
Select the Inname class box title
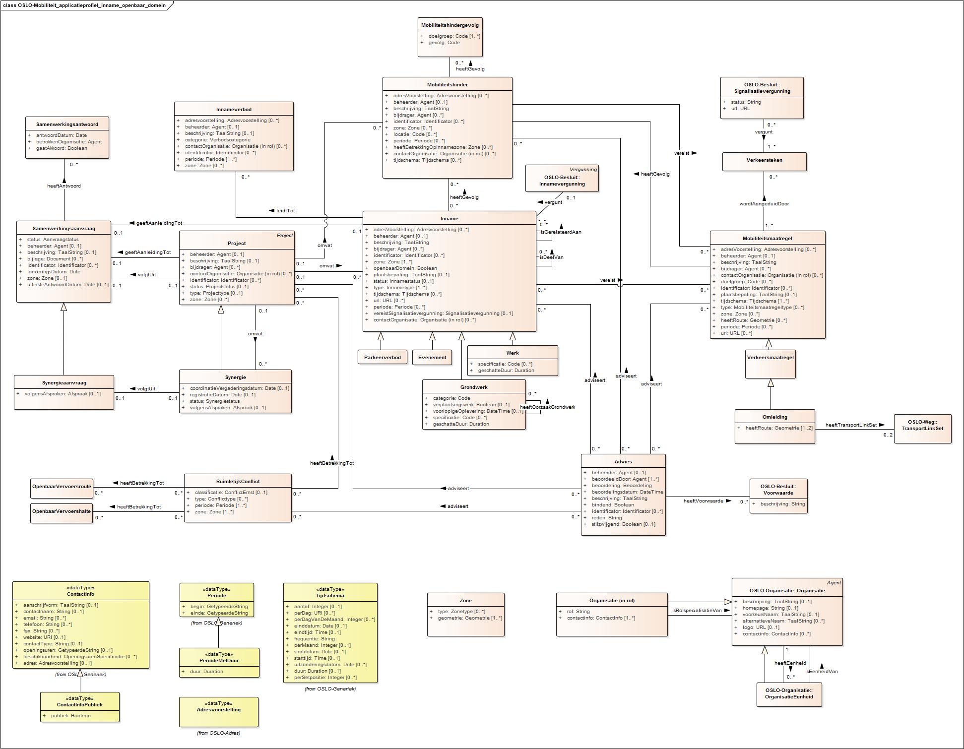tap(449, 218)
